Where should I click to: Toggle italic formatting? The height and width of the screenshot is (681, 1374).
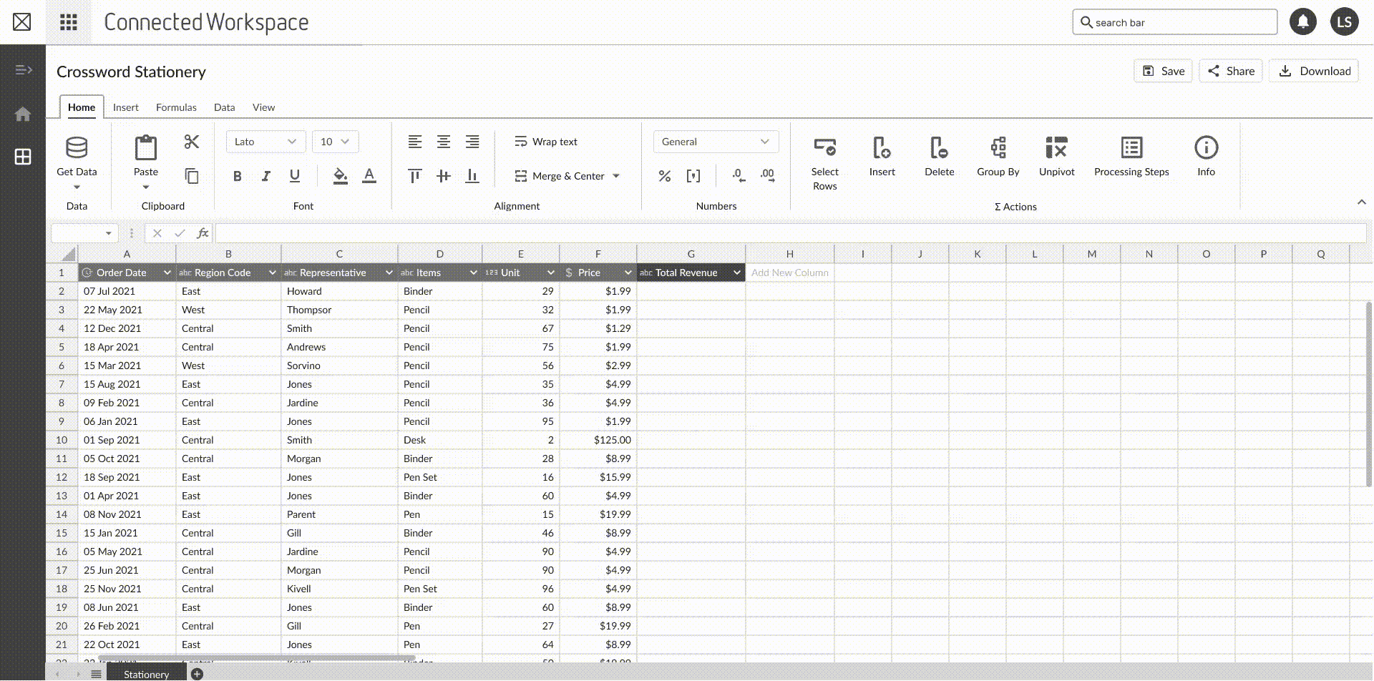[x=265, y=176]
